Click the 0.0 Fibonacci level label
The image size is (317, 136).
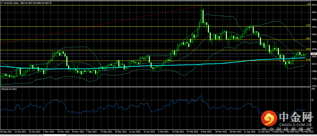pos(309,4)
